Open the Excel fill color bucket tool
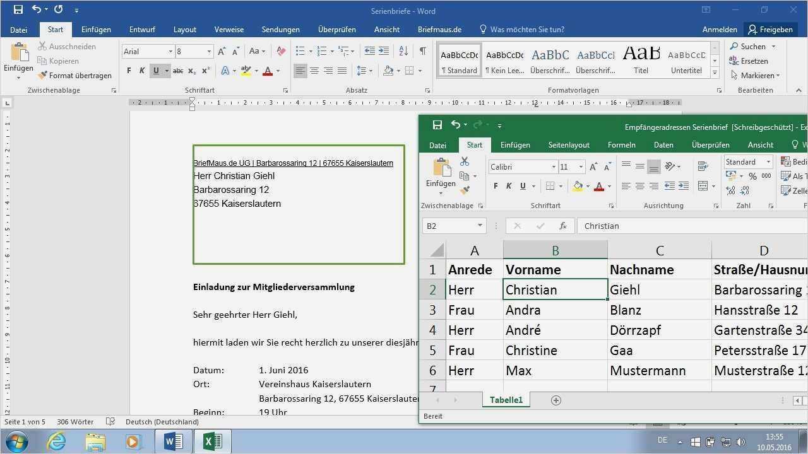This screenshot has width=808, height=454. coord(578,186)
